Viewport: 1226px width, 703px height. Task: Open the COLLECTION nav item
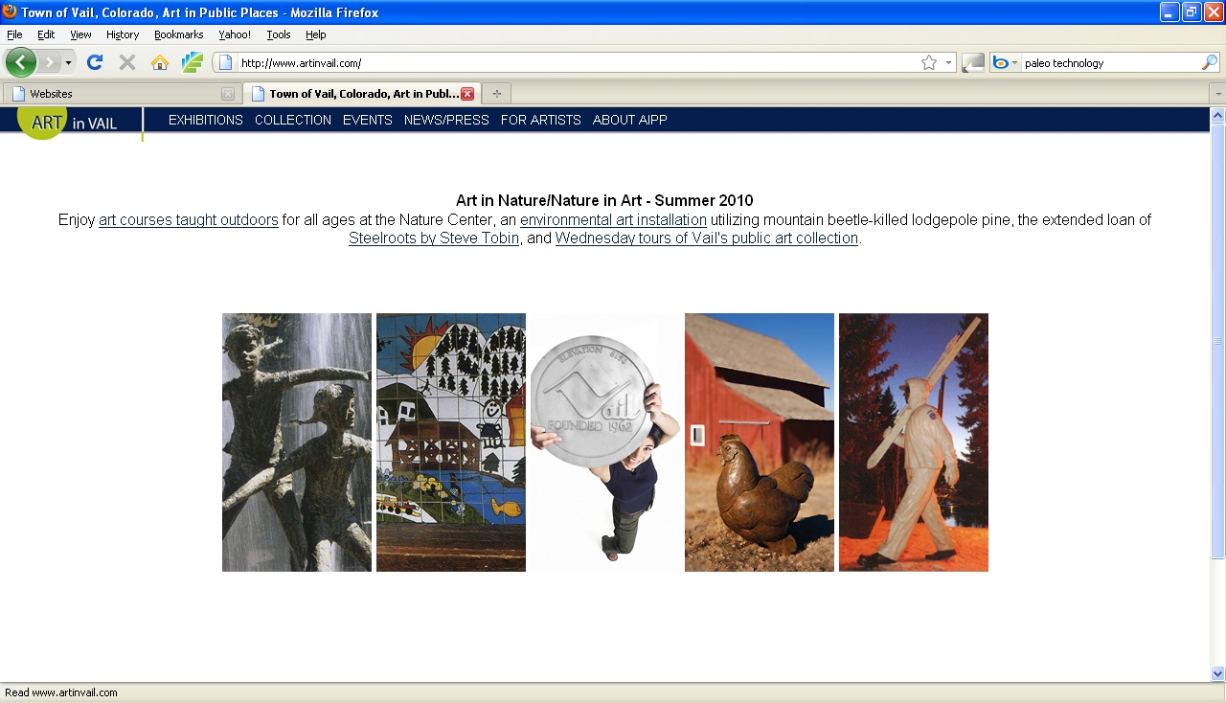(x=293, y=120)
